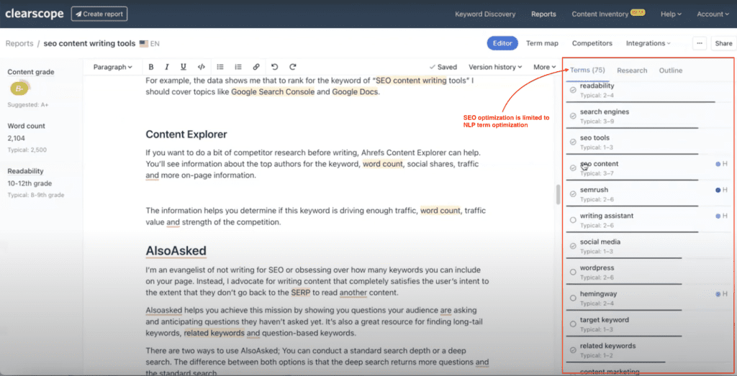Click the Content Explorer heading in editor
The width and height of the screenshot is (737, 376).
tap(186, 134)
